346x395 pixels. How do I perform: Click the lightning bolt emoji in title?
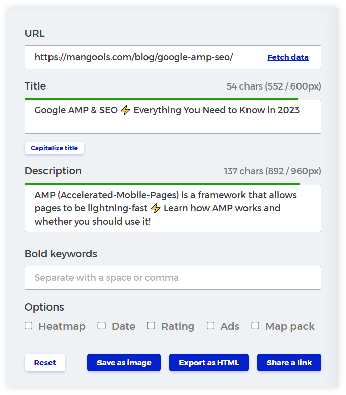tap(126, 110)
